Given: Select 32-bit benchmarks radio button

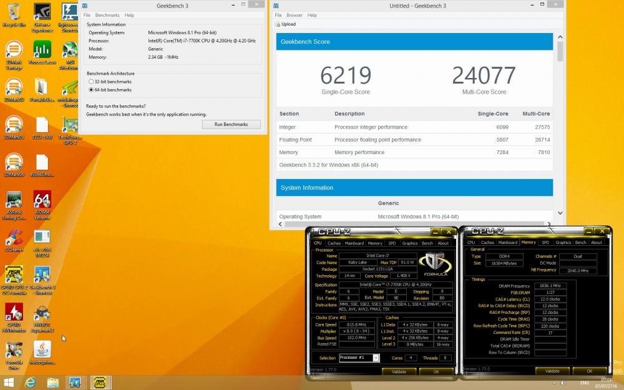Looking at the screenshot, I should [91, 82].
